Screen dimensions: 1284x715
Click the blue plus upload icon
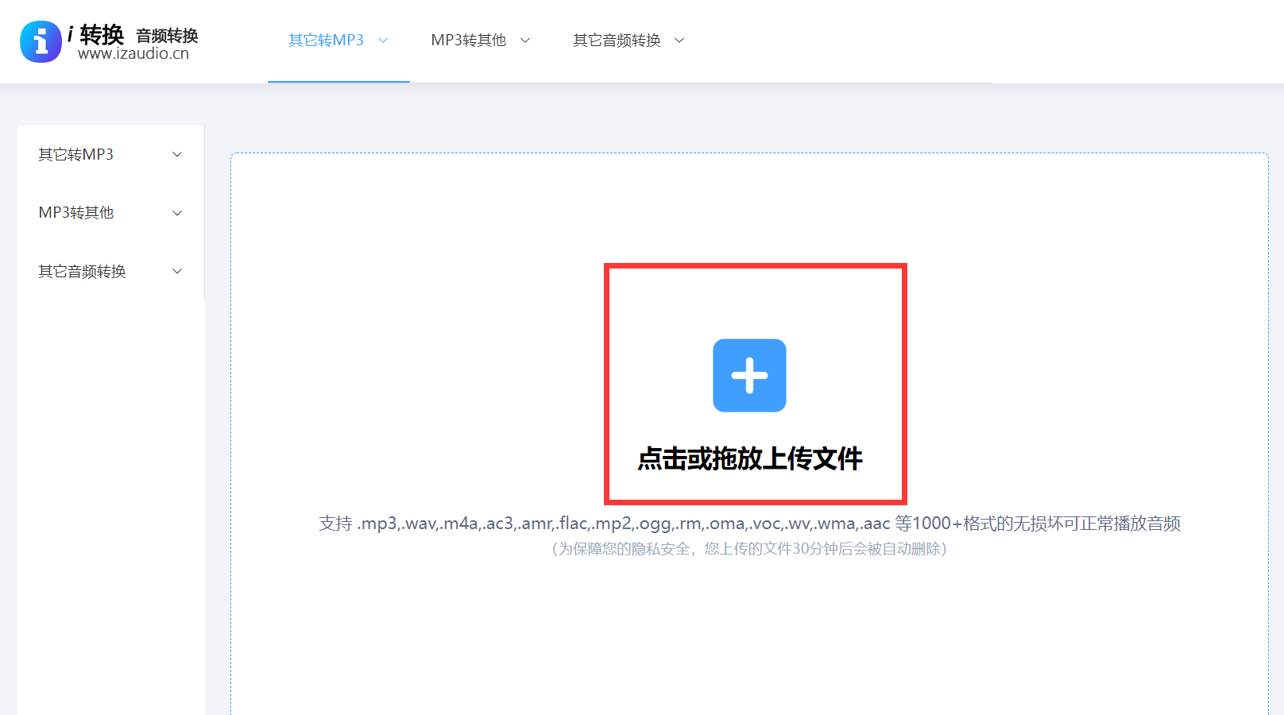point(749,376)
